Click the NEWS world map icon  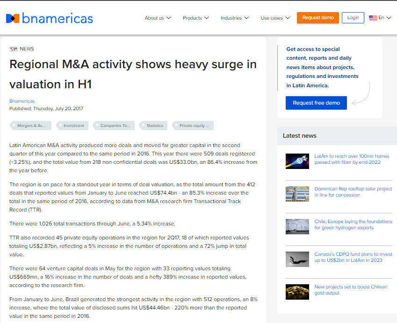click(x=13, y=49)
